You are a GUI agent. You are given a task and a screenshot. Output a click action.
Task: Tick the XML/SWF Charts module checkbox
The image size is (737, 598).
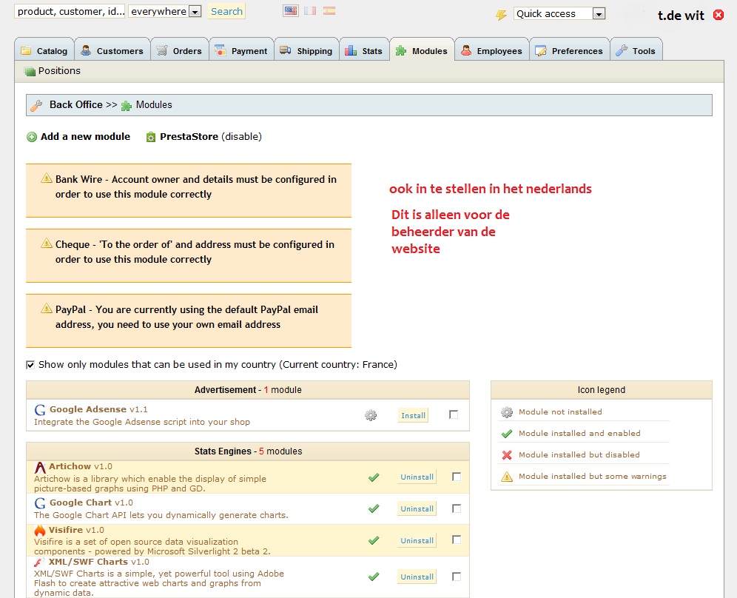[x=457, y=576]
